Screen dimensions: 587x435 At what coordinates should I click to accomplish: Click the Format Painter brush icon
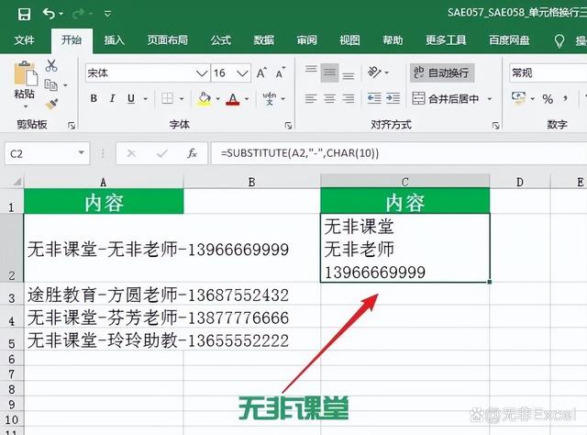pyautogui.click(x=51, y=104)
